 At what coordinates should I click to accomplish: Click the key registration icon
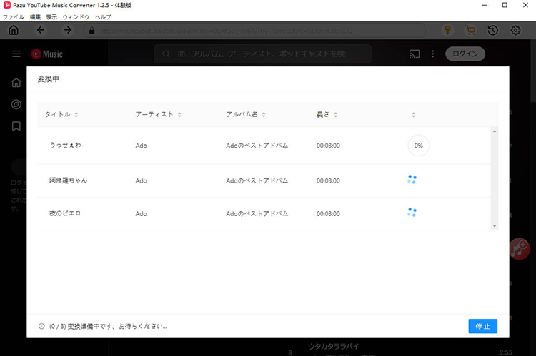click(x=447, y=31)
